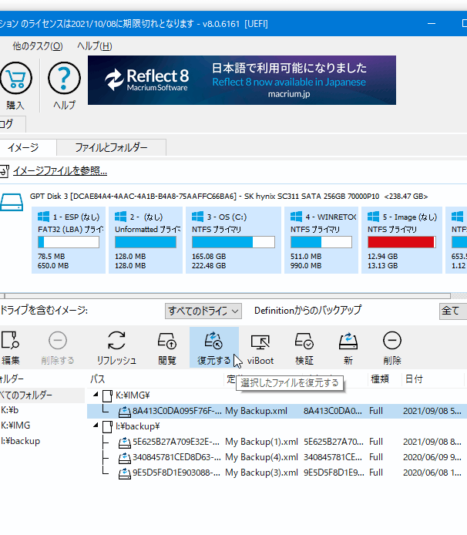
Task: Collapse the I:¥backup¥ tree node
Action: point(96,425)
